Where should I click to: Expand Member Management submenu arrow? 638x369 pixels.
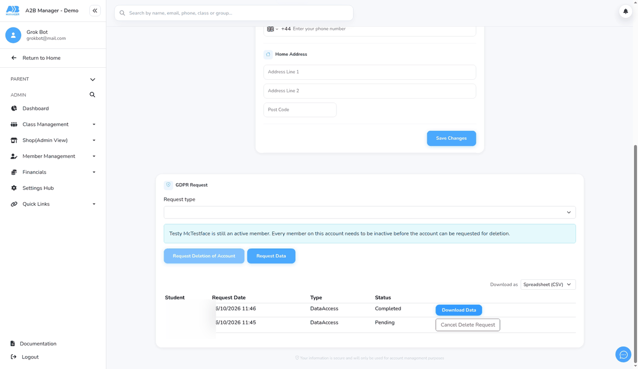(x=94, y=156)
